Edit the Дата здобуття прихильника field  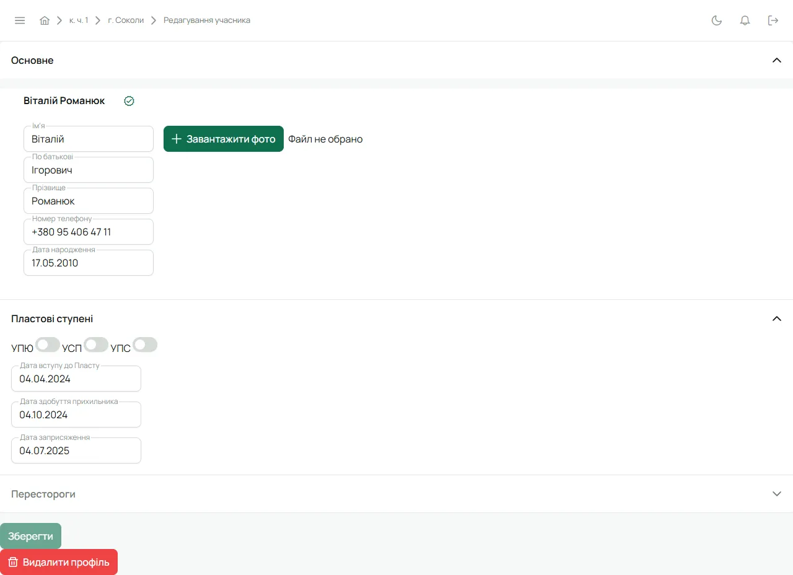click(x=76, y=415)
